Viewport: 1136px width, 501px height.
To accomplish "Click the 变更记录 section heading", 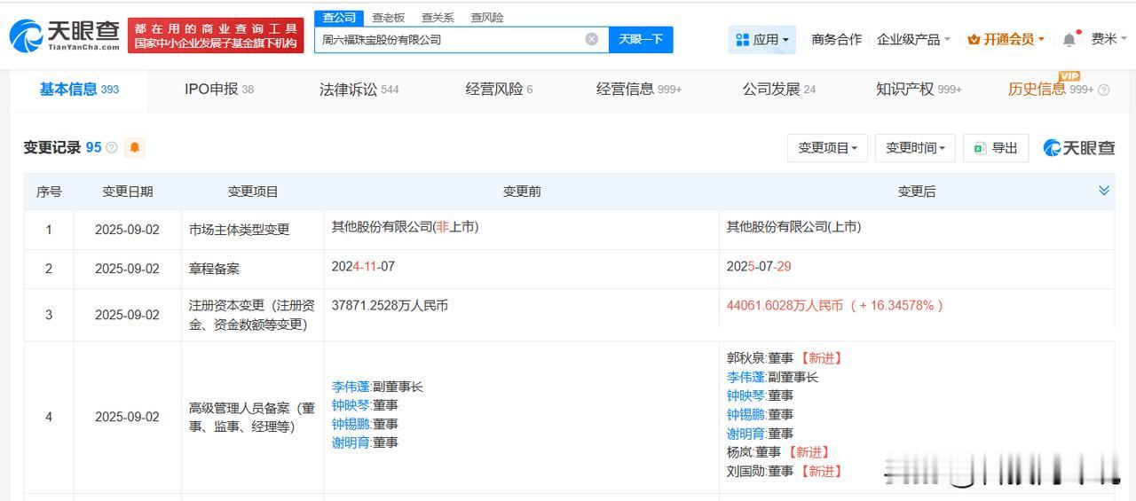I will coord(52,147).
